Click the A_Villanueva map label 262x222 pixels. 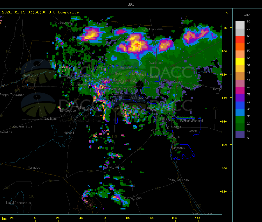click(152, 29)
